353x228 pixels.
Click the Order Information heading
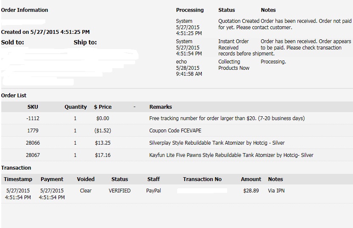point(25,10)
